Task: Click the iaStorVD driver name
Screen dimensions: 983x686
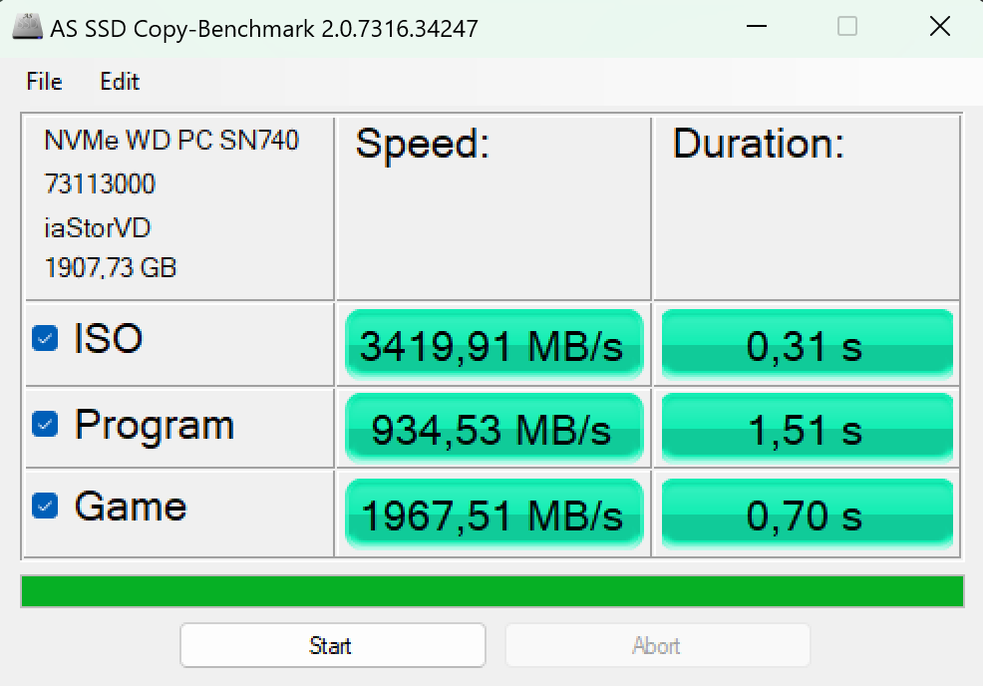Action: pos(96,227)
